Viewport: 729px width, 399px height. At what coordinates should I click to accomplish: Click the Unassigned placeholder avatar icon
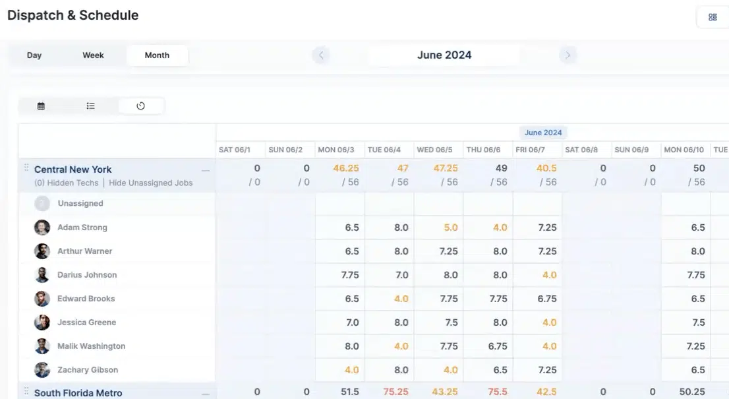click(42, 203)
